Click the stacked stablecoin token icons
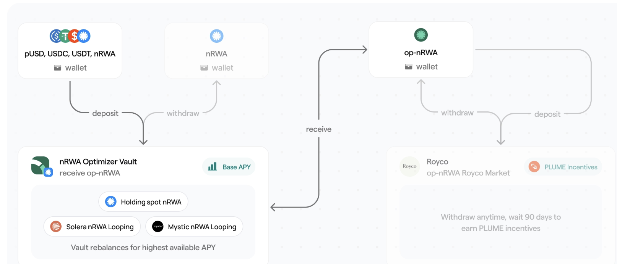Image resolution: width=617 pixels, height=264 pixels. pos(70,36)
